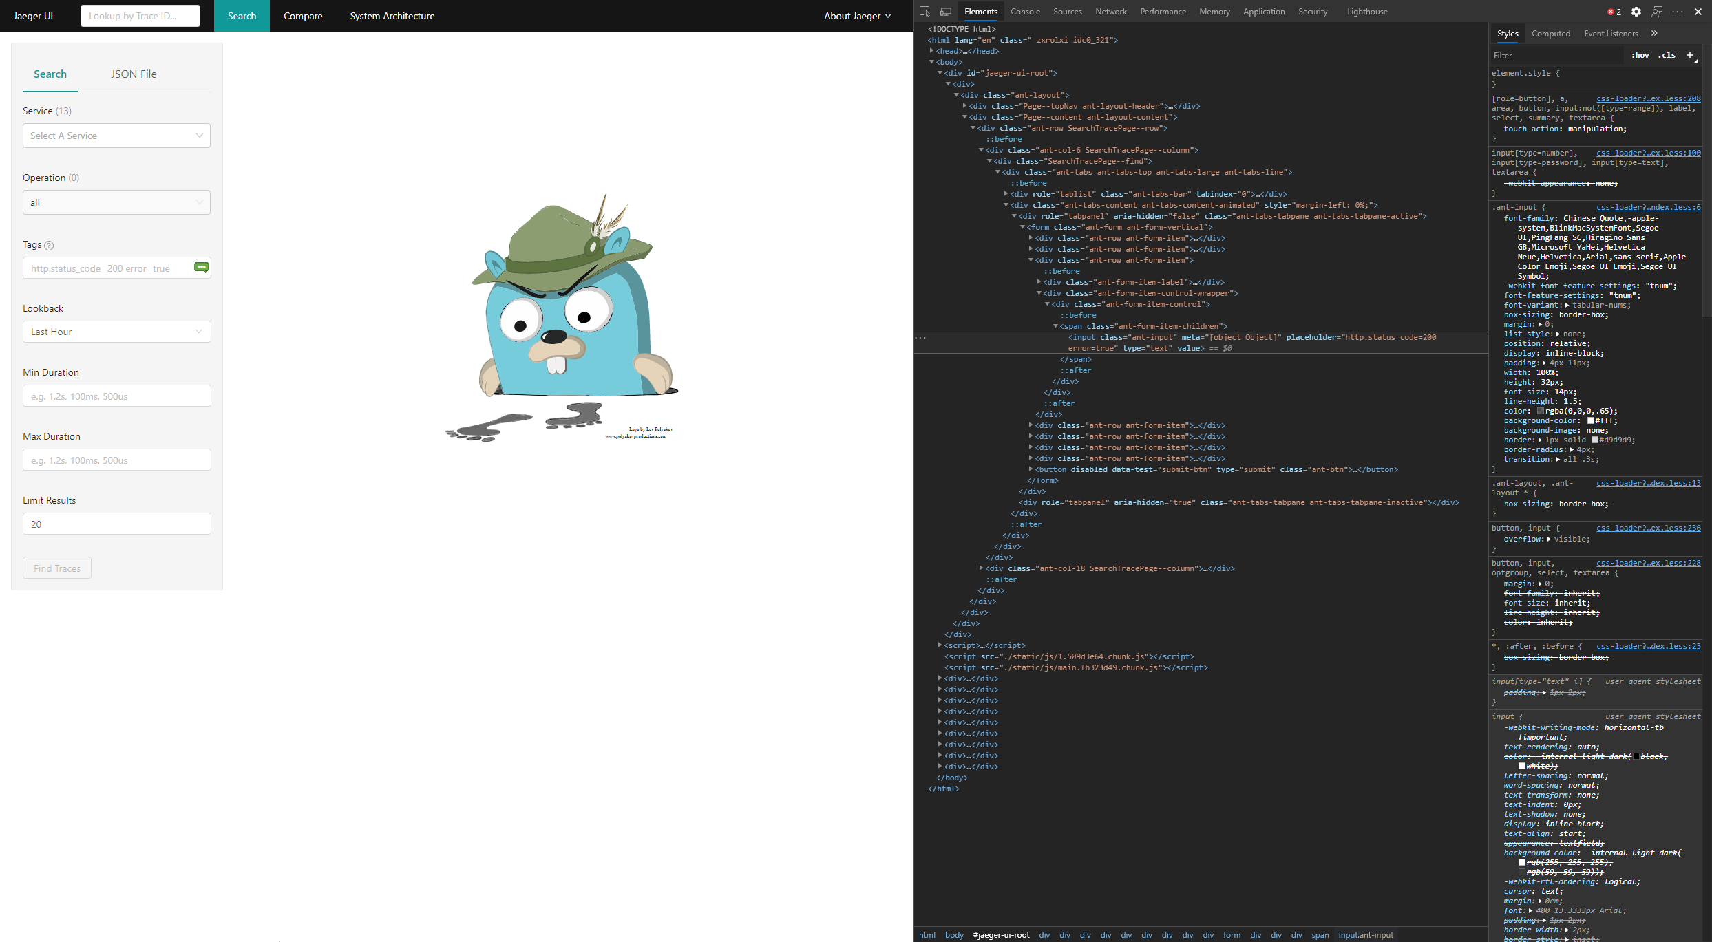Click the rgba(0,0,0,.65) color swatch
The image size is (1712, 942).
point(1541,411)
